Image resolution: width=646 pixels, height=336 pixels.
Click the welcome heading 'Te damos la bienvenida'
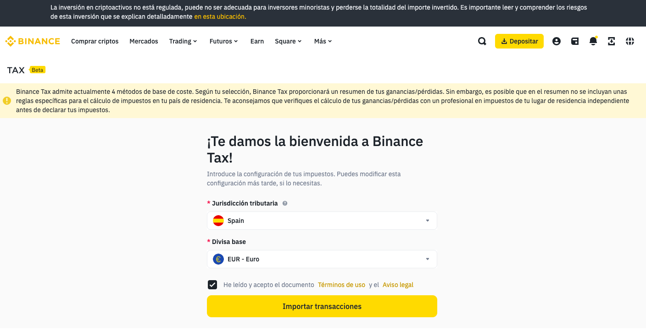click(x=315, y=149)
